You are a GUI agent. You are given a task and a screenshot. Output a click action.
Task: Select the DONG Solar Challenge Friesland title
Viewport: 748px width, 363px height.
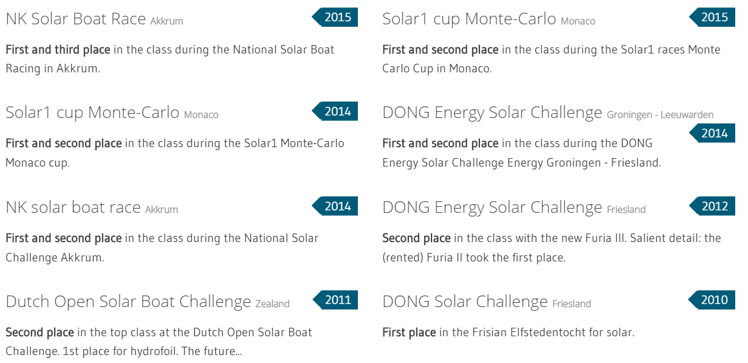coord(465,302)
